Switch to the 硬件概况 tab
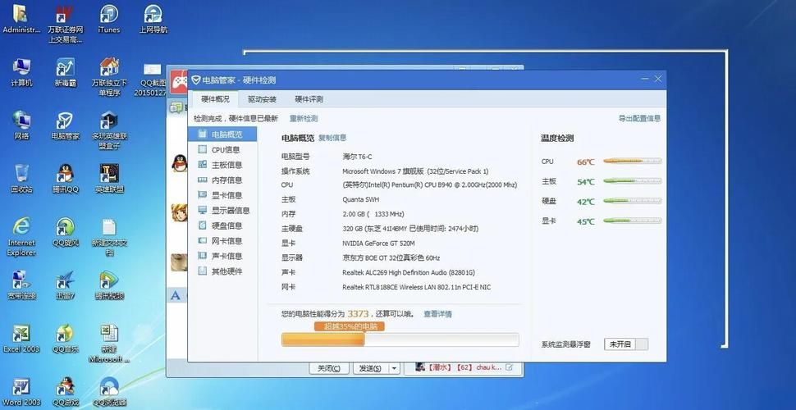Image resolution: width=796 pixels, height=410 pixels. pos(215,99)
